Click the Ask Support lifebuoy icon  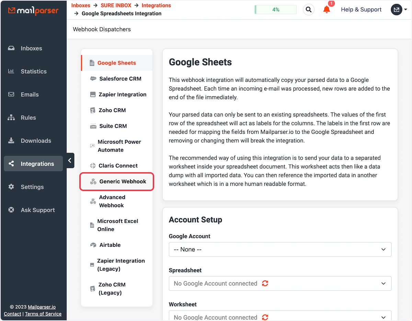coord(11,210)
